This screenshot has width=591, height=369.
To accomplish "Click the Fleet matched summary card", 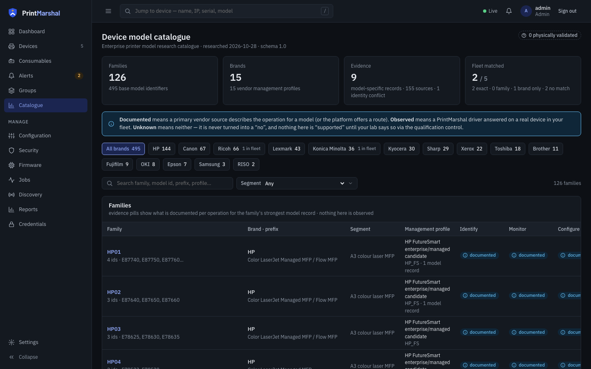I will point(523,80).
